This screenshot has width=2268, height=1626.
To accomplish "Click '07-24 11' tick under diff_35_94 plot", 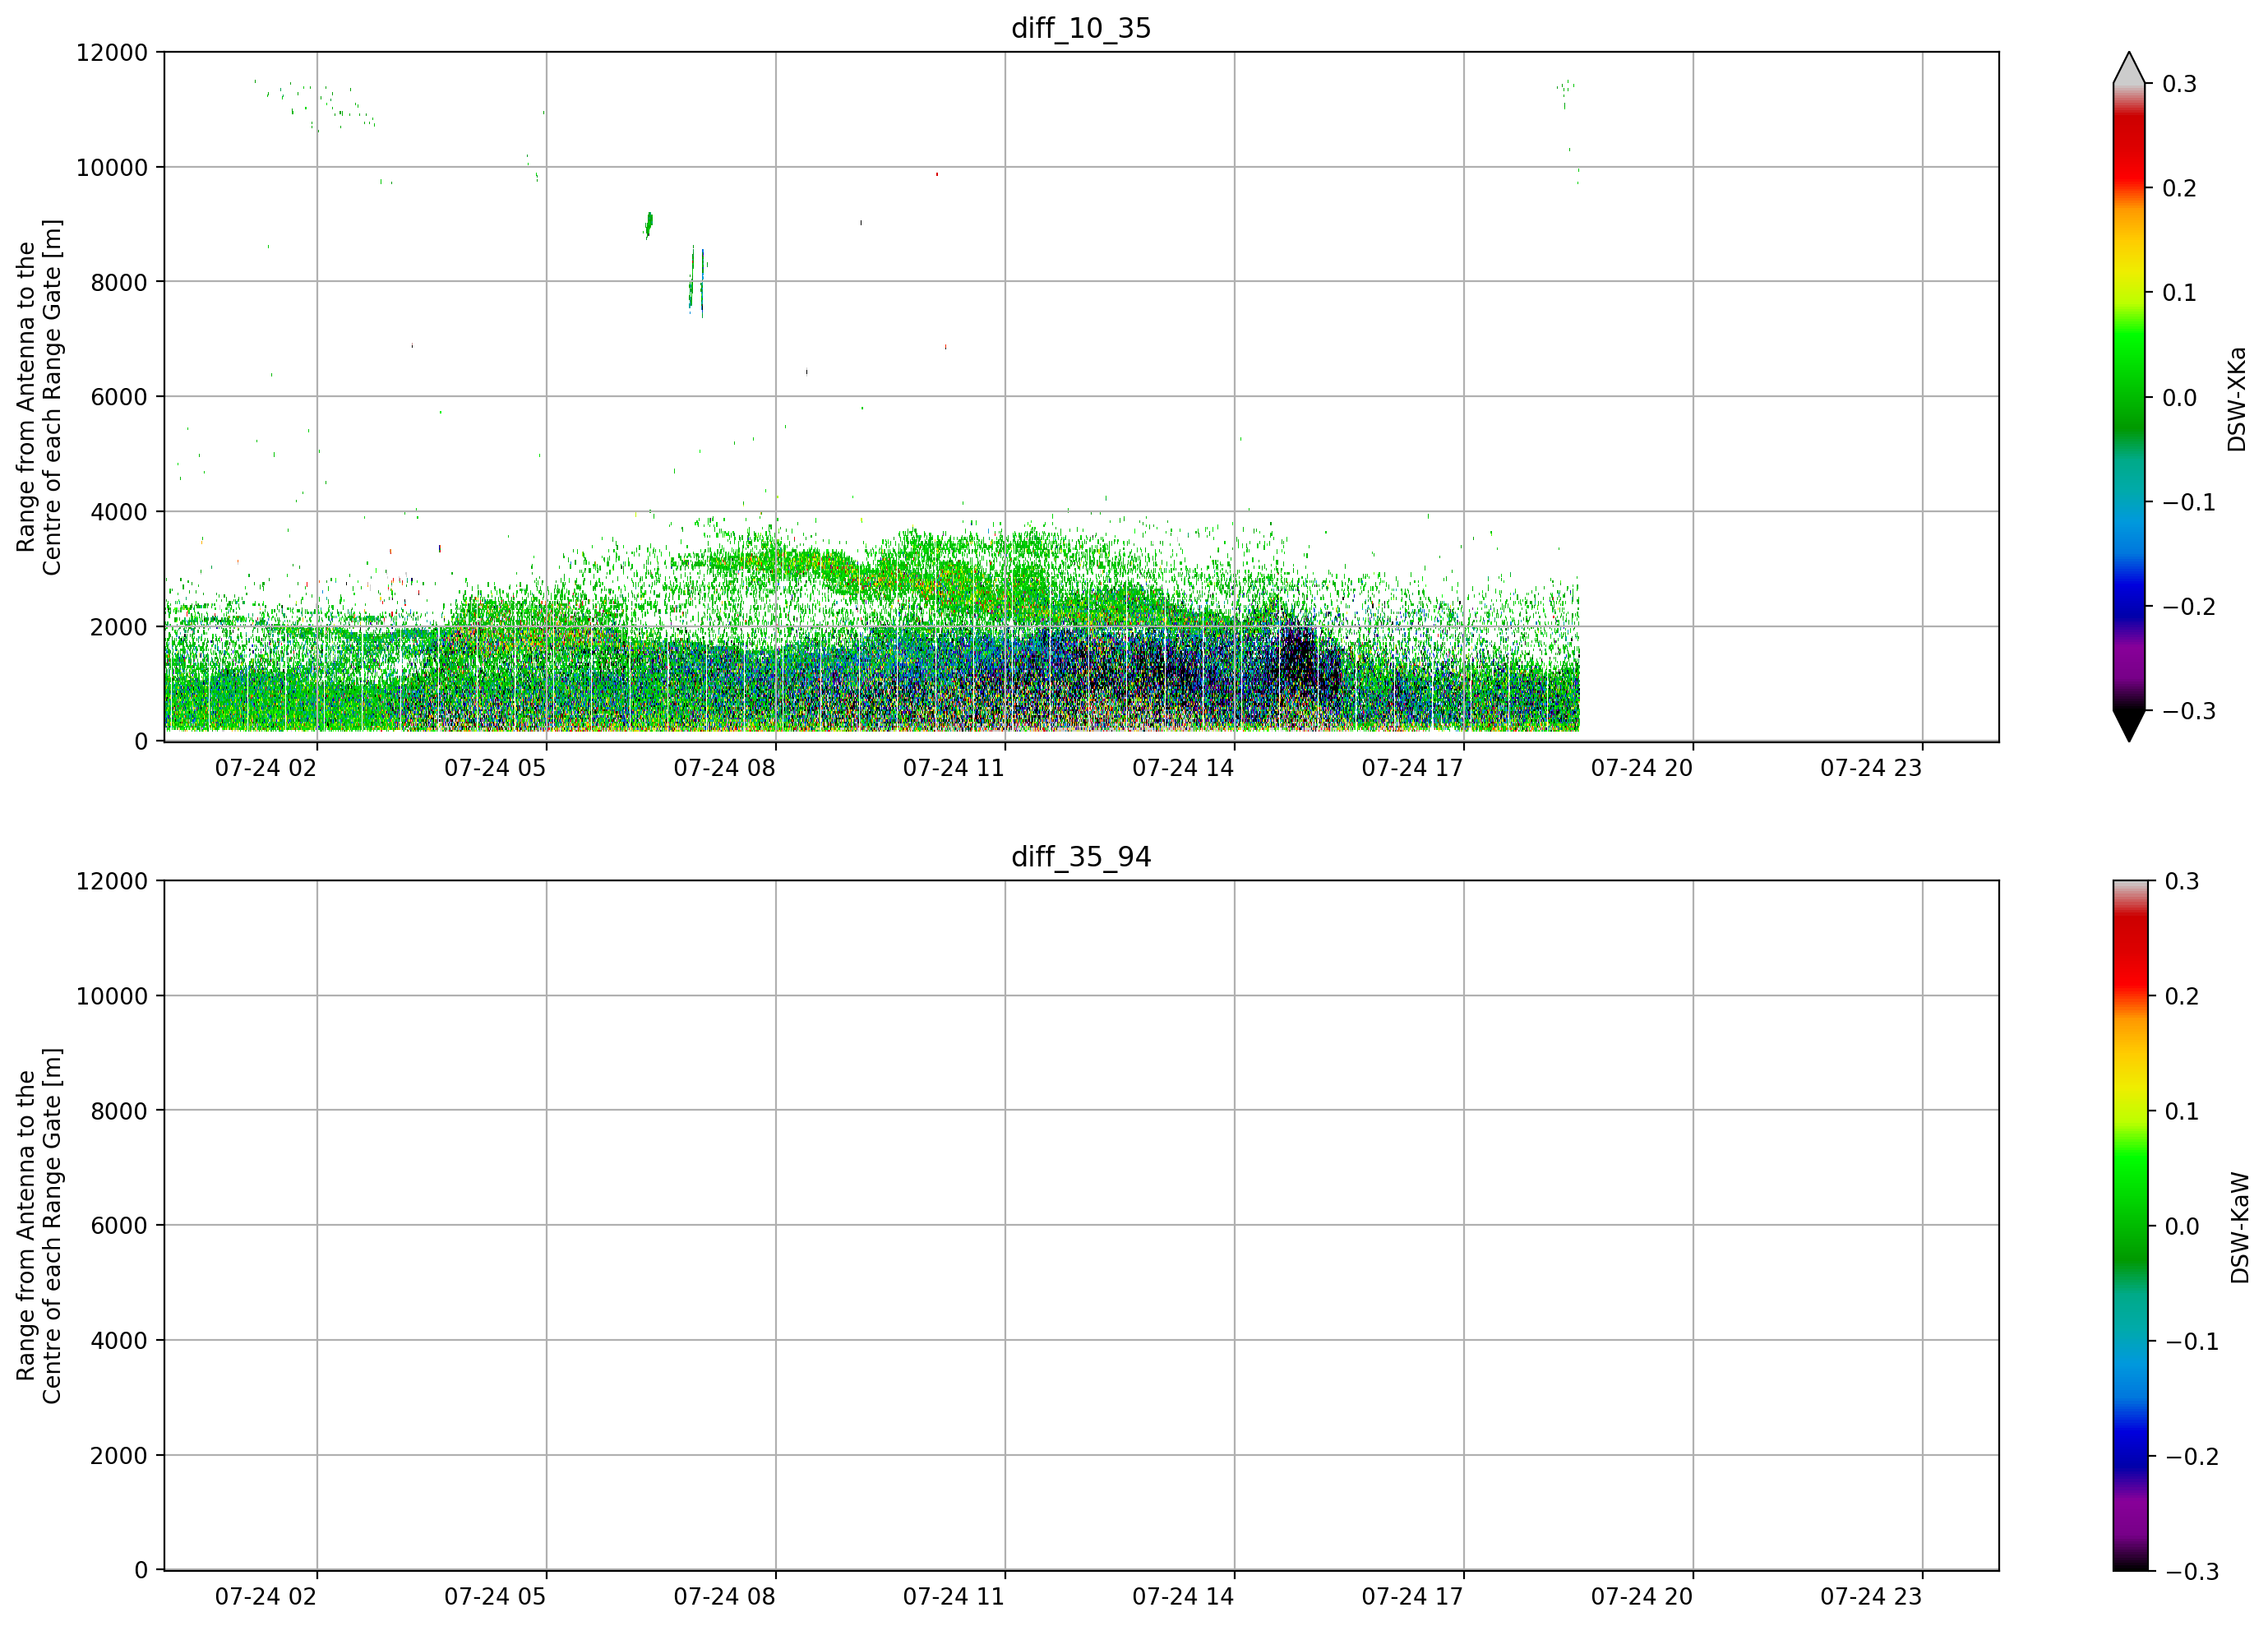I will (x=954, y=1597).
